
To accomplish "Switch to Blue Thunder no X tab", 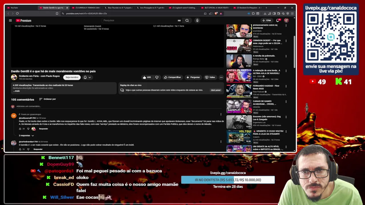I will point(118,8).
